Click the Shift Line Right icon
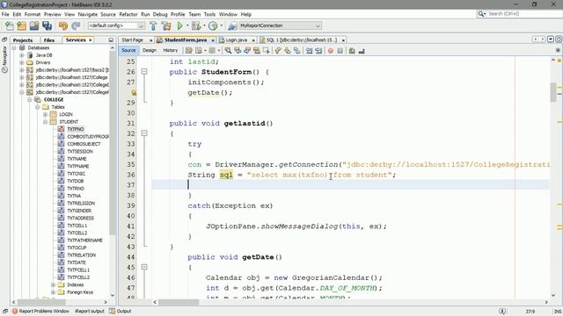The image size is (563, 316). click(x=318, y=51)
